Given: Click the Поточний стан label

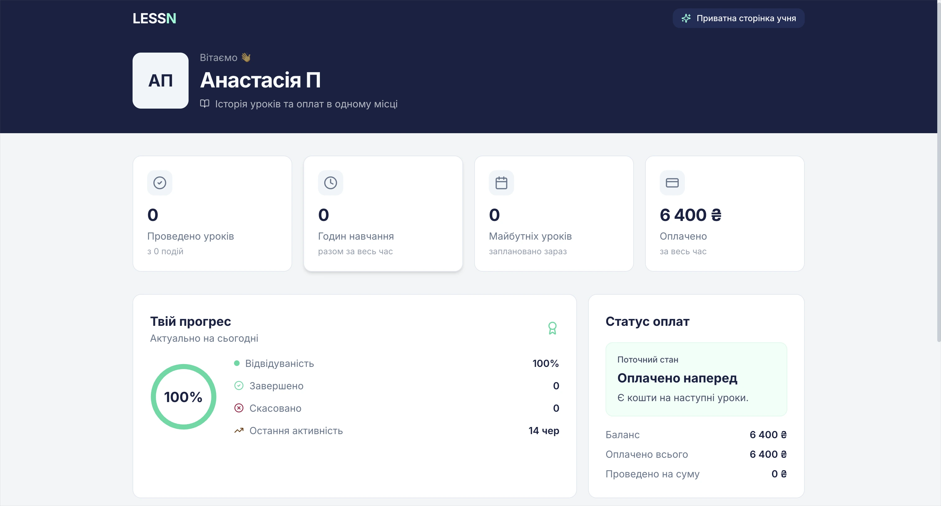Looking at the screenshot, I should pyautogui.click(x=648, y=359).
